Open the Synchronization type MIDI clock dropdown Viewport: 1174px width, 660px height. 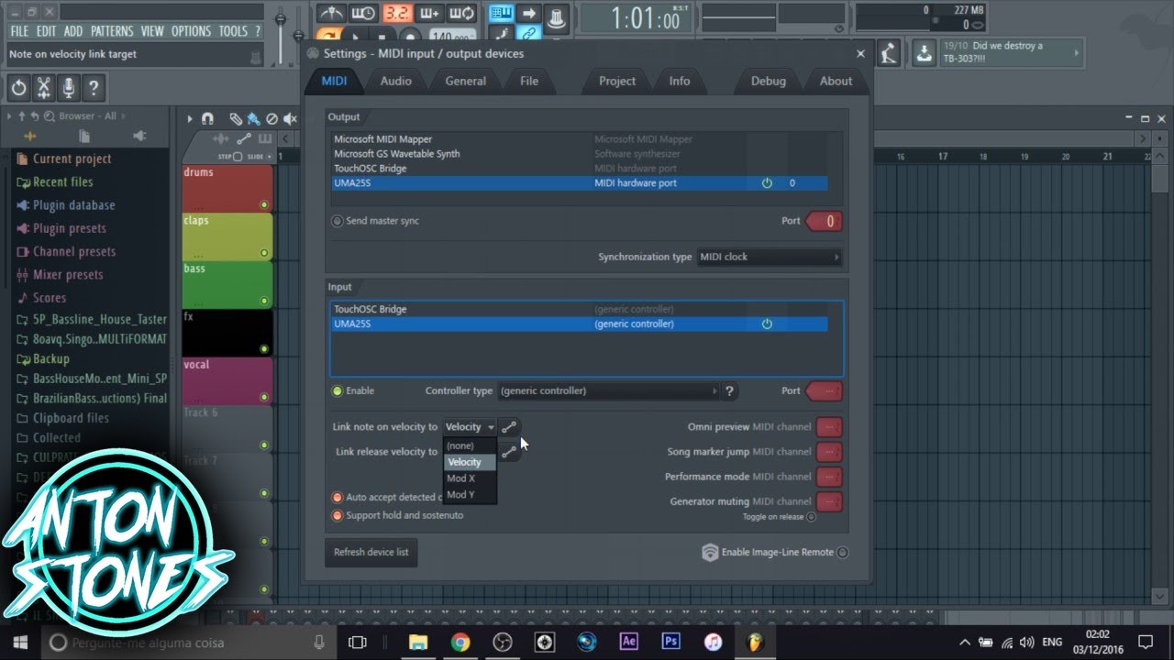click(x=770, y=257)
